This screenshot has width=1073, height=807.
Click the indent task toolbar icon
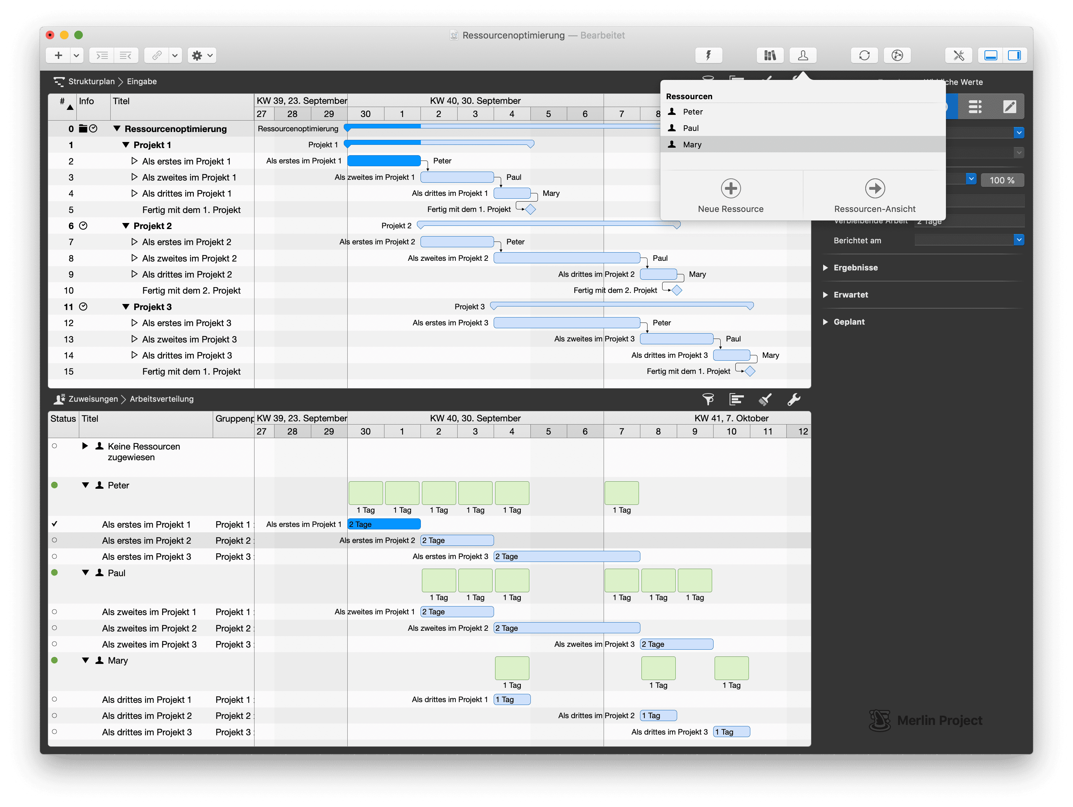102,55
